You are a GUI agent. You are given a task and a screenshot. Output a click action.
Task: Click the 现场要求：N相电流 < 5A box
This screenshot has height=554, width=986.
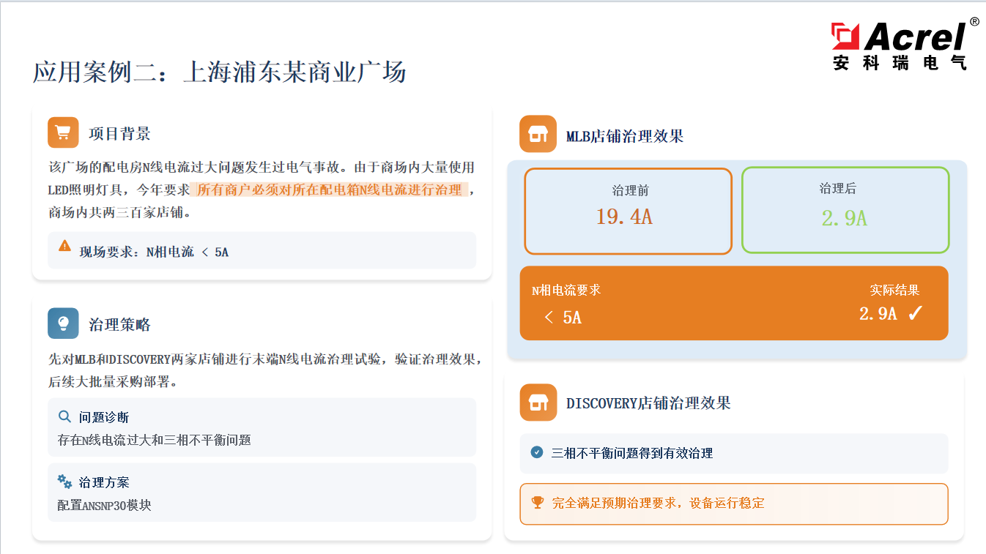(262, 251)
